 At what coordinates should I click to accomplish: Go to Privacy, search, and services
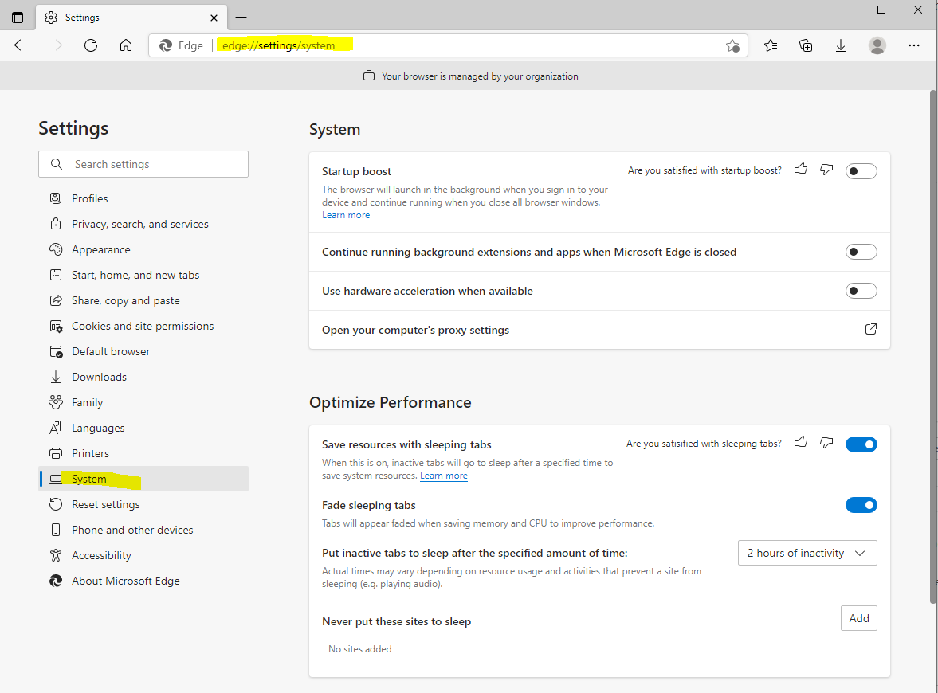click(143, 224)
